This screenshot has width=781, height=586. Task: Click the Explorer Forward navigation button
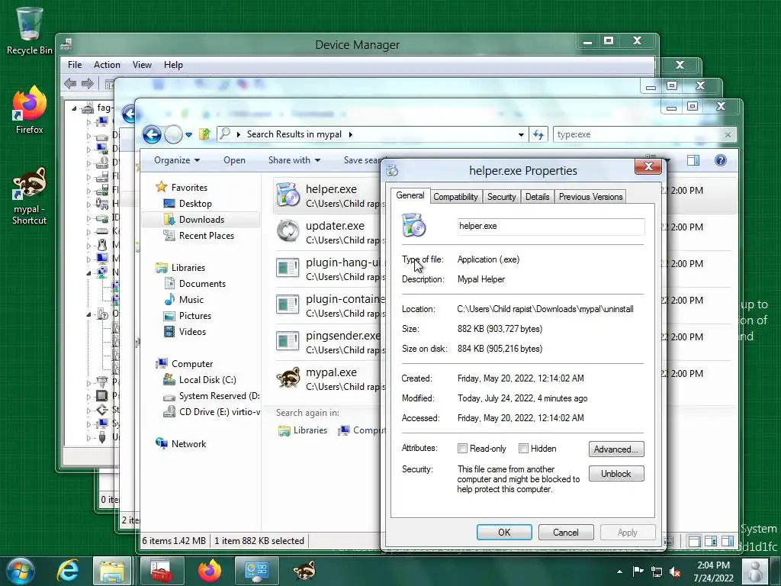click(173, 134)
